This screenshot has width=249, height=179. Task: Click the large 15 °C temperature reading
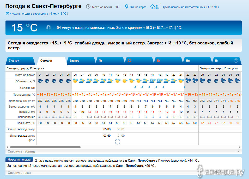[25, 28]
